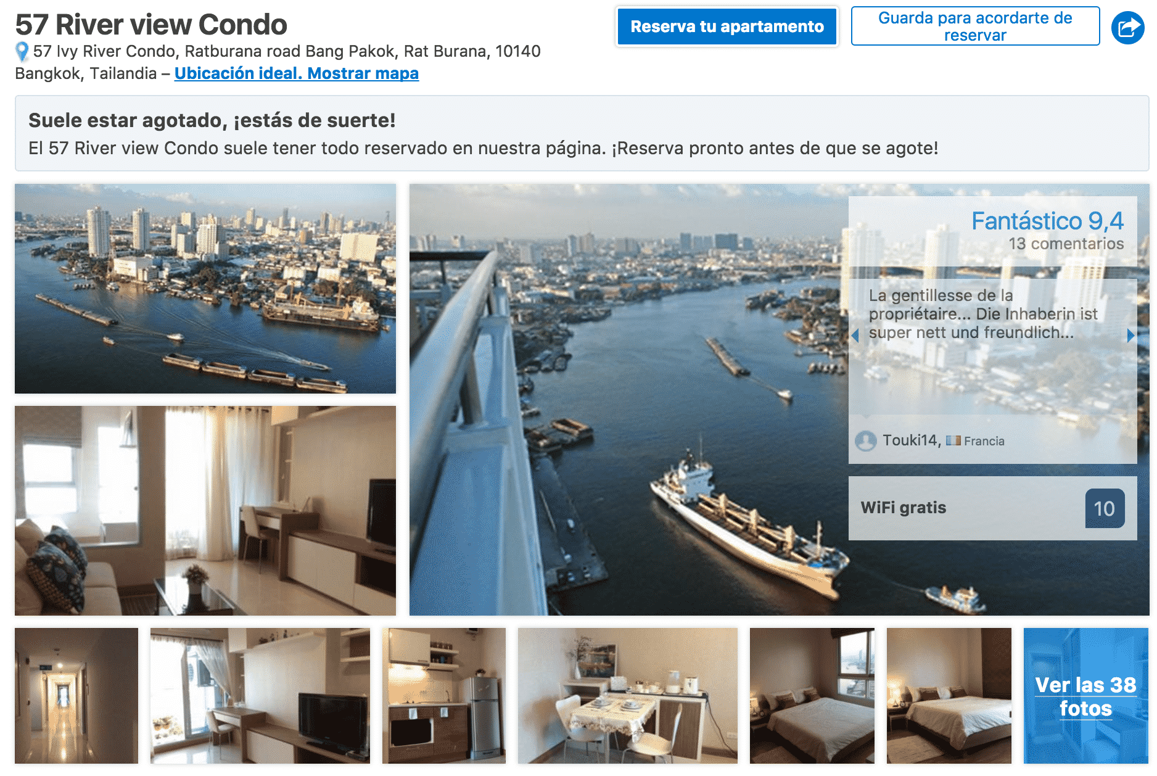Screen dimensions: 1157x776
Task: Open the aerial city skyline photo
Action: 205,289
